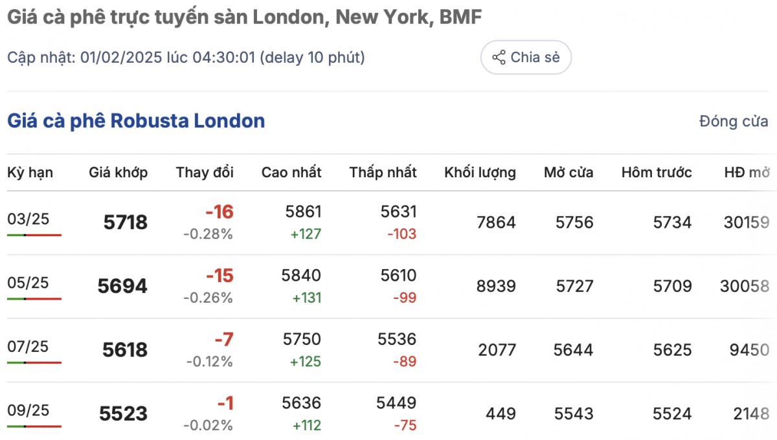The height and width of the screenshot is (440, 777).
Task: Click the Mở cửa column header
Action: 569,173
